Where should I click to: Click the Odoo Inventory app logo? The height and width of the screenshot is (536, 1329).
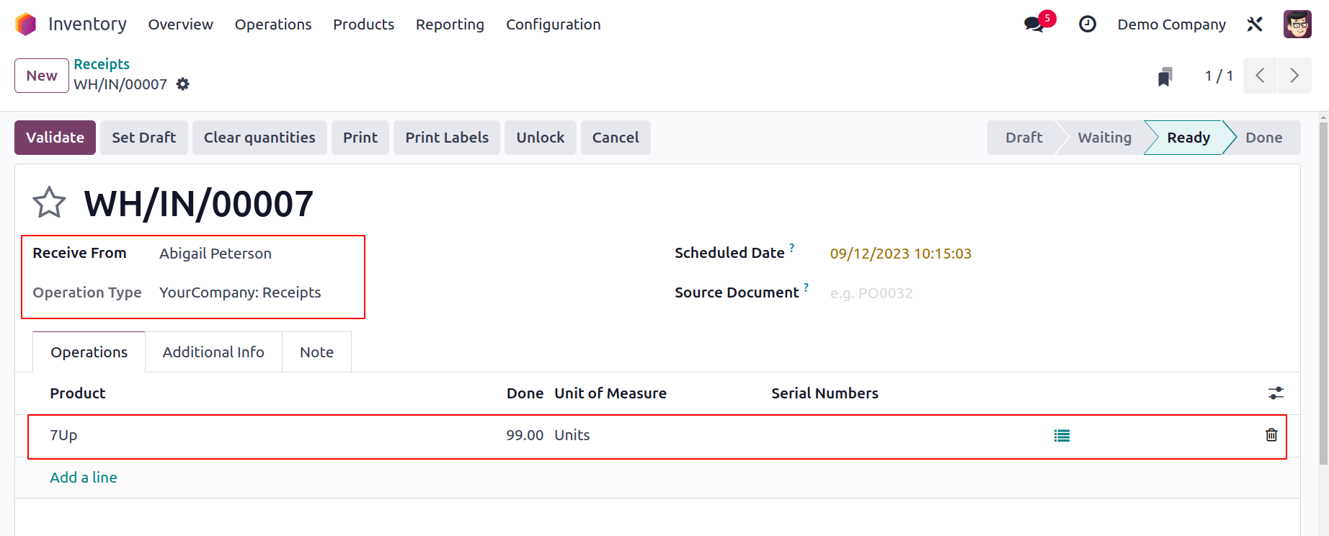(x=26, y=24)
